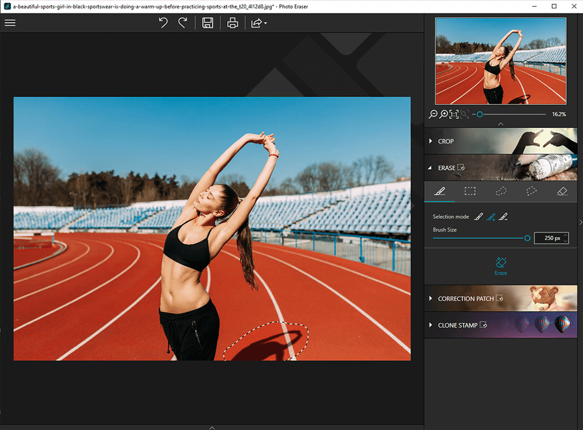Choose the new selection brush mode
583x430 pixels.
[479, 217]
